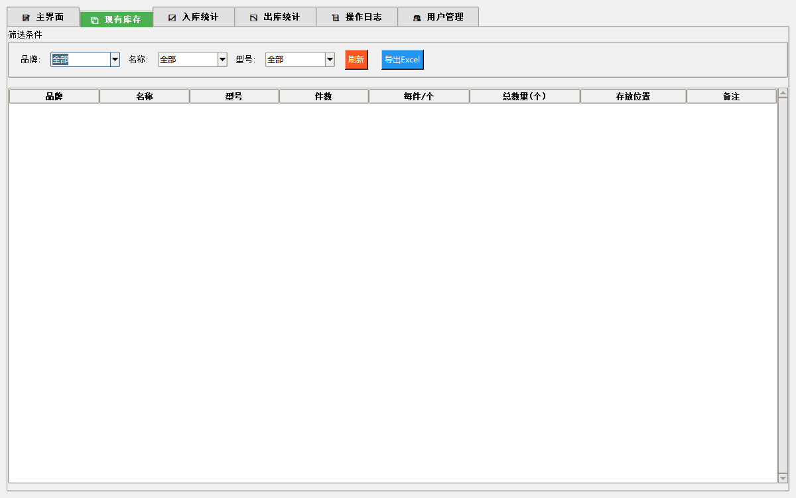Click the 操作日志 tab icon
Viewport: 796px width, 498px height.
(335, 17)
